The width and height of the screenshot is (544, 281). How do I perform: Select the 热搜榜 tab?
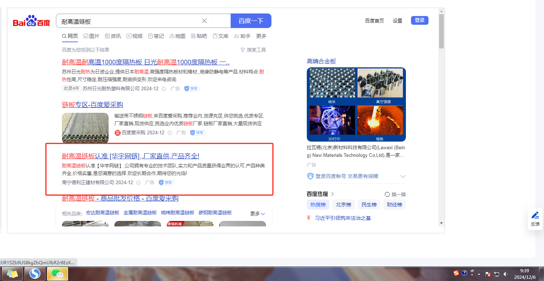(x=318, y=205)
